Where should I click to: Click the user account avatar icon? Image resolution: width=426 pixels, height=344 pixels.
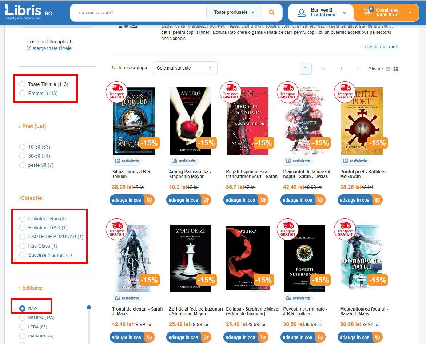pos(301,13)
